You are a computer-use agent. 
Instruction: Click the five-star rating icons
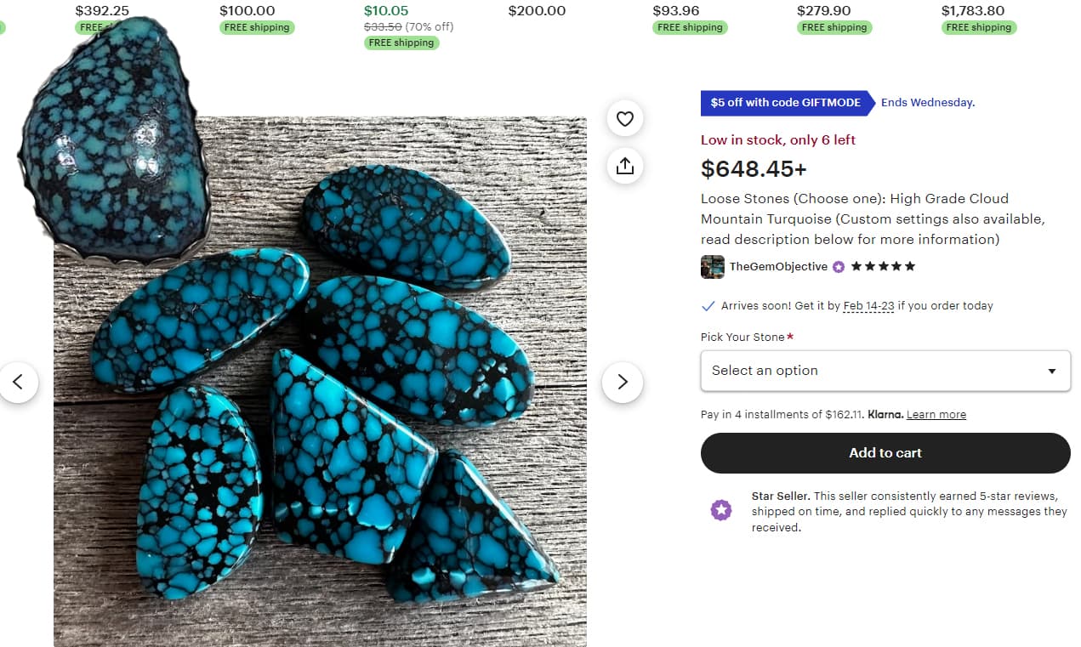tap(884, 267)
